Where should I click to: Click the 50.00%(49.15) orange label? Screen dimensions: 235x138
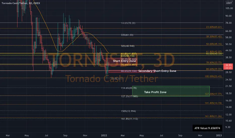tap(214, 44)
